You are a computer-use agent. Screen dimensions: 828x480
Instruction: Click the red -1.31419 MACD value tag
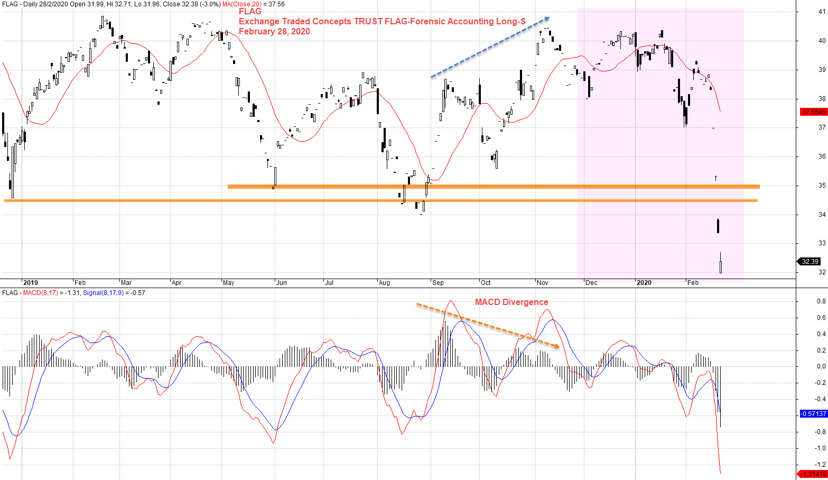813,474
